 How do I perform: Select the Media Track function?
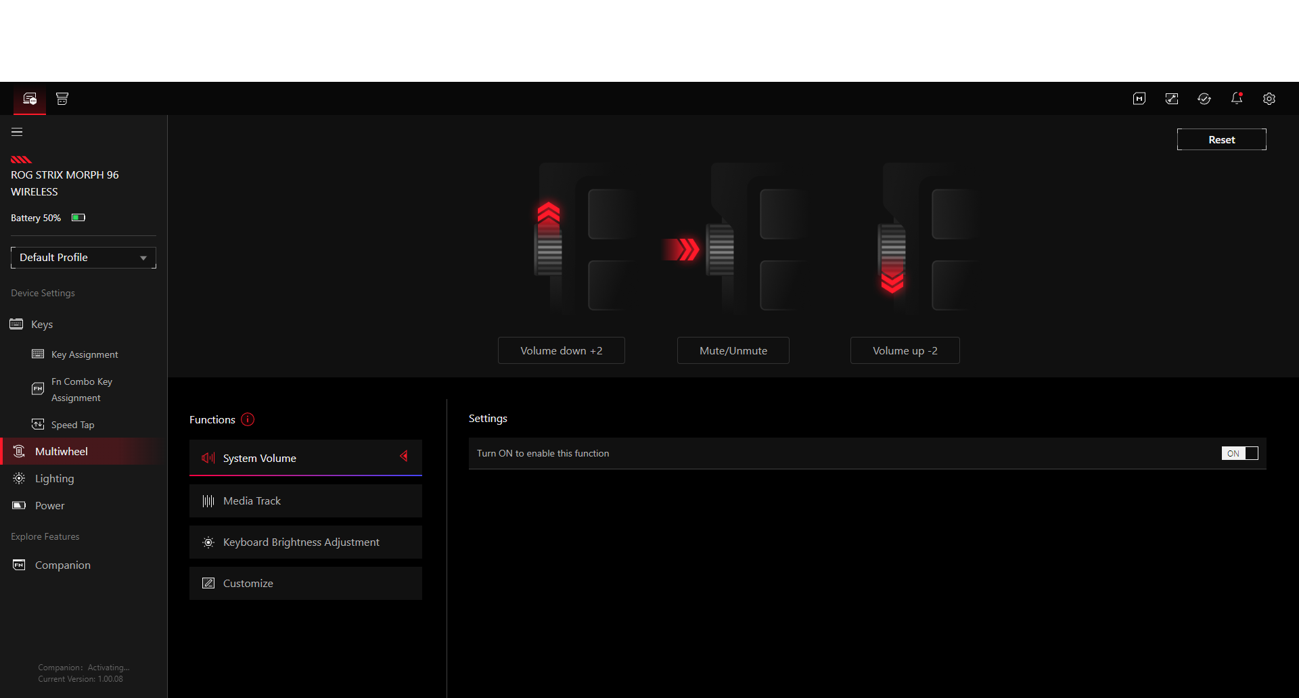pyautogui.click(x=306, y=501)
